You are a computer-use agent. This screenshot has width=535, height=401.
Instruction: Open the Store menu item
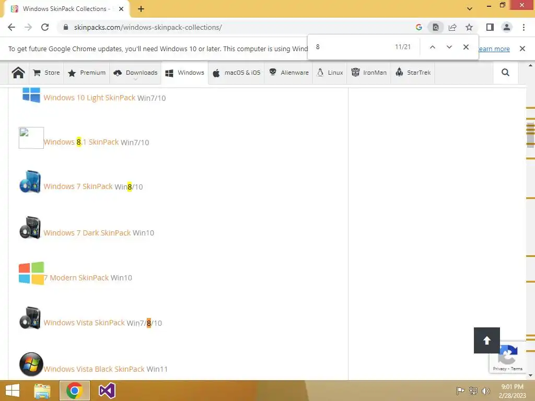[x=46, y=73]
